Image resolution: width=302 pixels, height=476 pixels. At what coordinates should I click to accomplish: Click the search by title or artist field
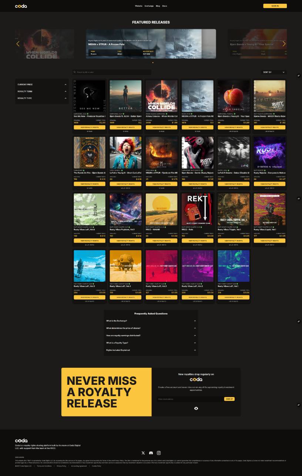pos(112,72)
